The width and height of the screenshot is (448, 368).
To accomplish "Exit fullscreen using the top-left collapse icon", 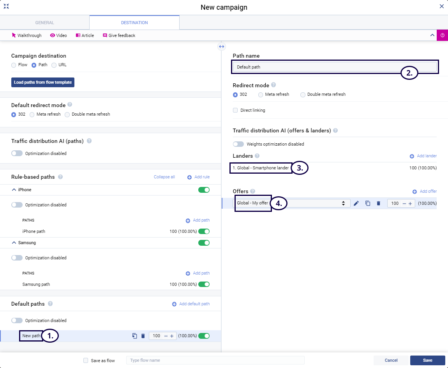I will [x=6, y=6].
